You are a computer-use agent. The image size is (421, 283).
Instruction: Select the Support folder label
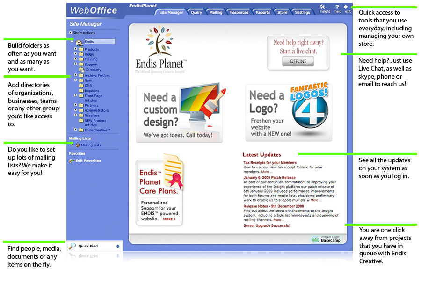(91, 65)
